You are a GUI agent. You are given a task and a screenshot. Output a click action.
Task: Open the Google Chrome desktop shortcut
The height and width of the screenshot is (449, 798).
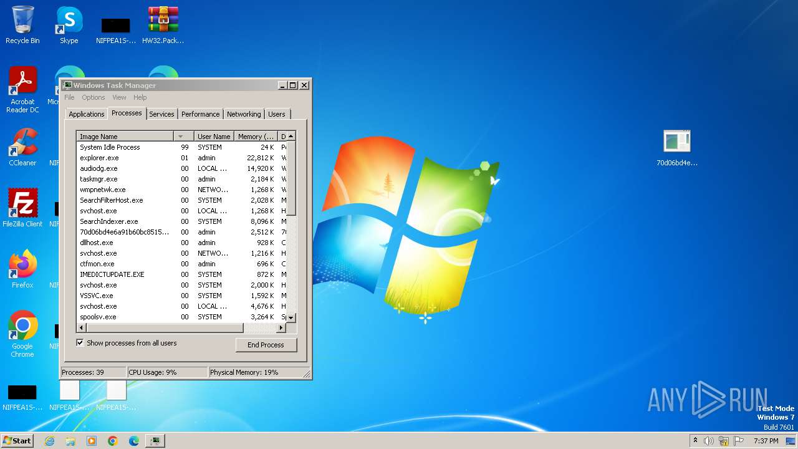pyautogui.click(x=22, y=334)
